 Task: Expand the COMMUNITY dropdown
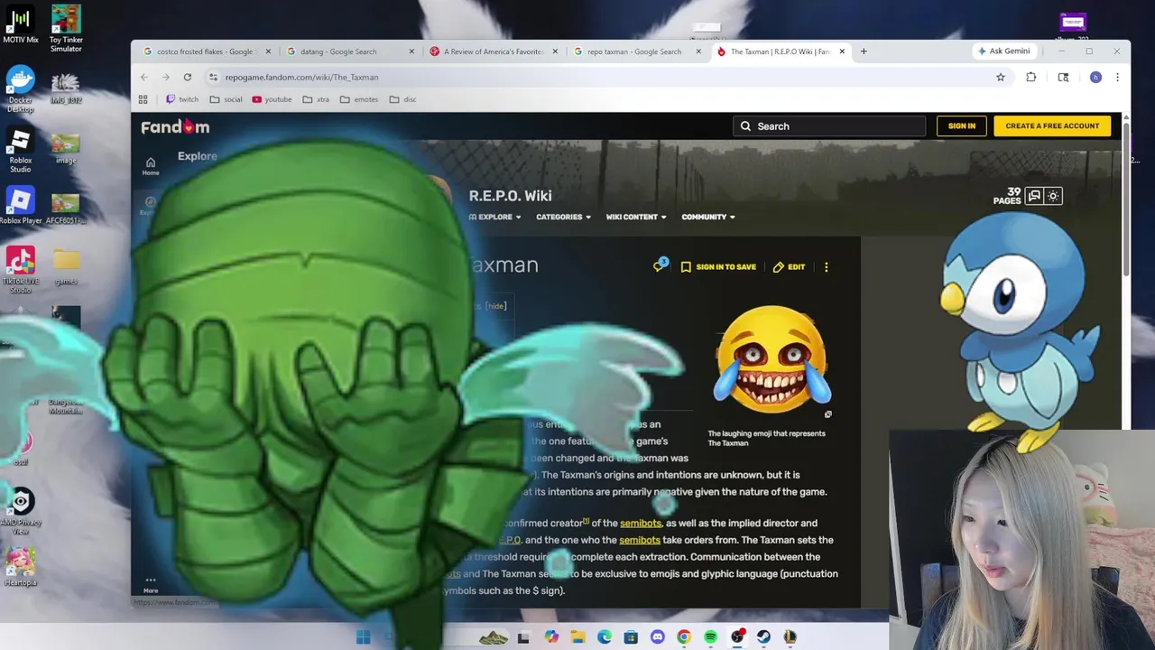(708, 217)
